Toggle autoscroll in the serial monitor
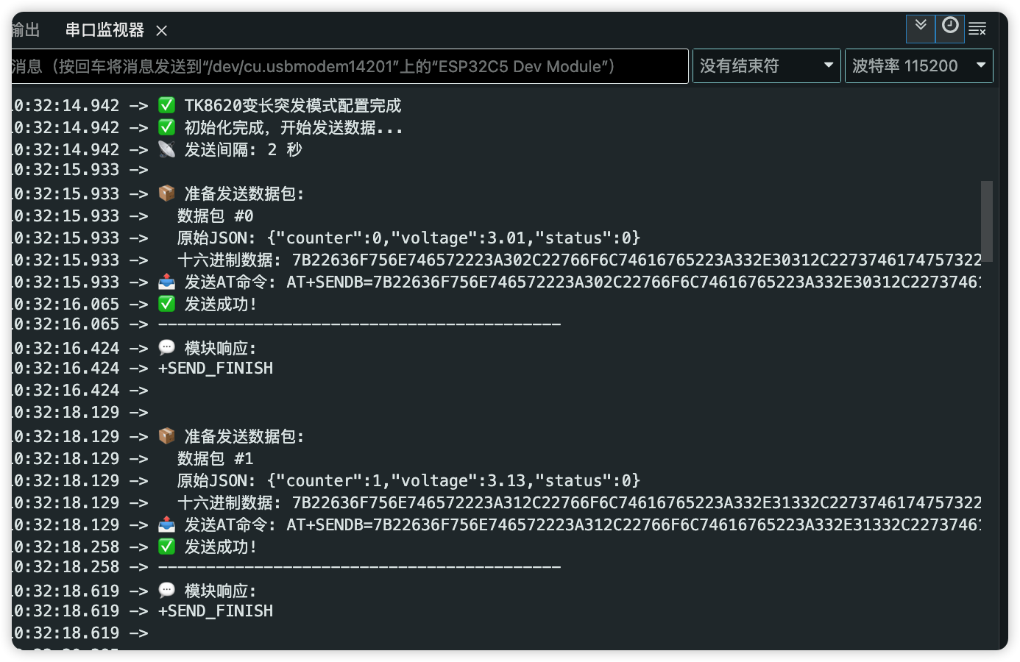This screenshot has width=1020, height=662. 920,29
